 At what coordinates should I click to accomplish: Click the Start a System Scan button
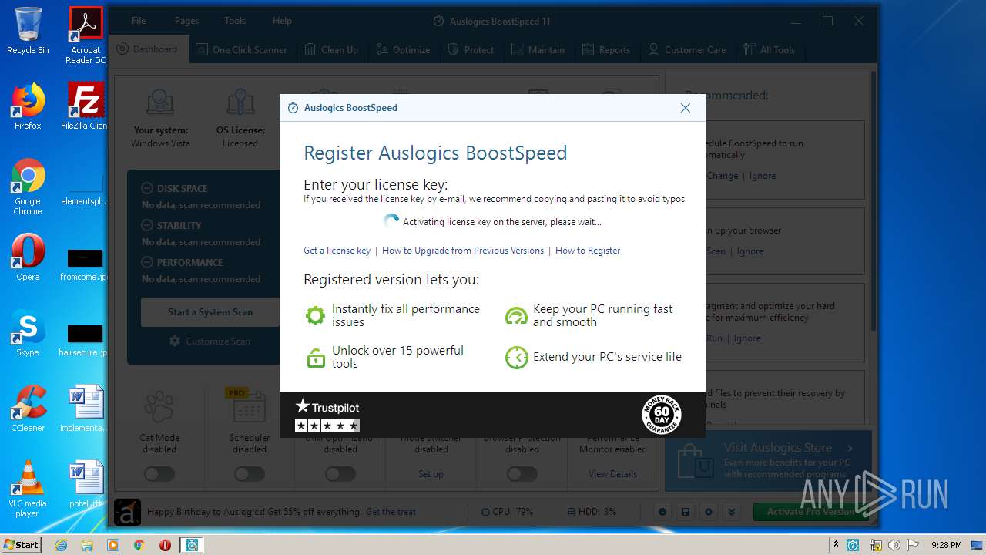click(210, 312)
